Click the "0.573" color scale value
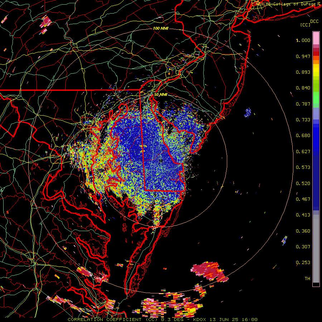The height and width of the screenshot is (322, 322). [x=303, y=167]
